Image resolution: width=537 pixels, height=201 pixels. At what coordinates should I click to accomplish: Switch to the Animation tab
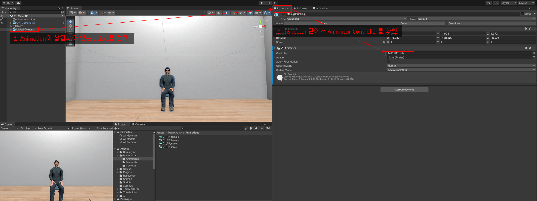(x=320, y=8)
